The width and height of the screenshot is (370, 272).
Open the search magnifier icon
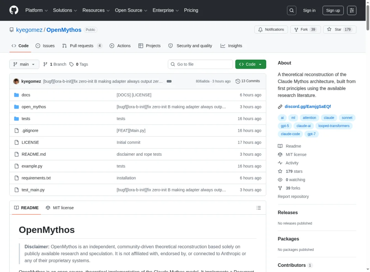[292, 10]
